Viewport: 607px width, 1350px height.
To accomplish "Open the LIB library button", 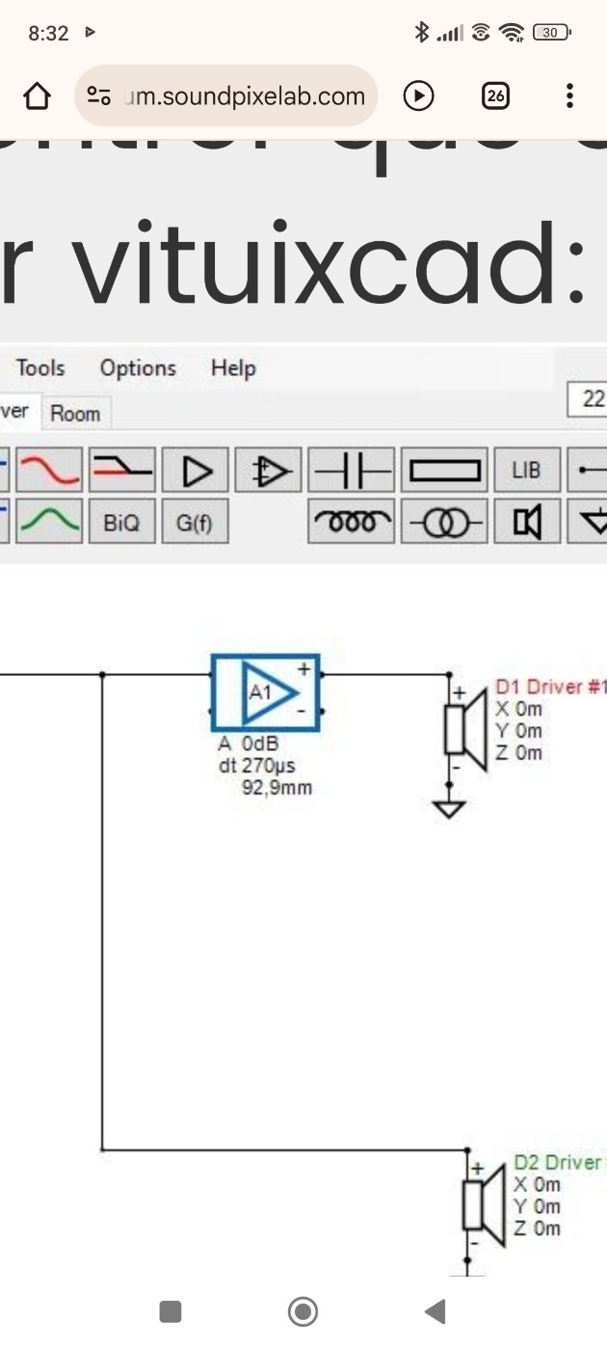I will [526, 471].
